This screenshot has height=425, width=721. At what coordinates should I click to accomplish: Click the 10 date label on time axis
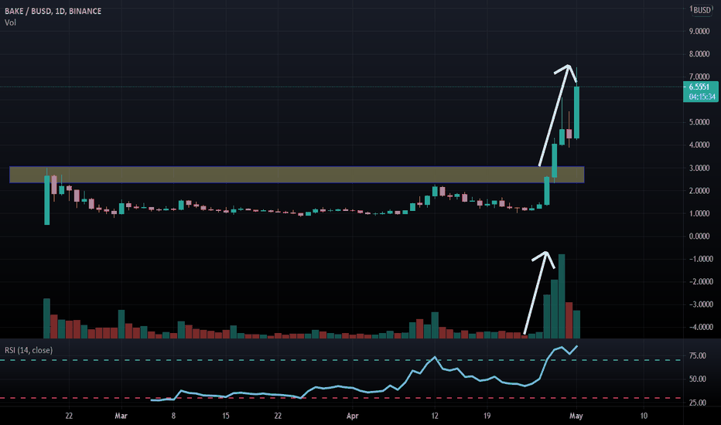pyautogui.click(x=644, y=416)
